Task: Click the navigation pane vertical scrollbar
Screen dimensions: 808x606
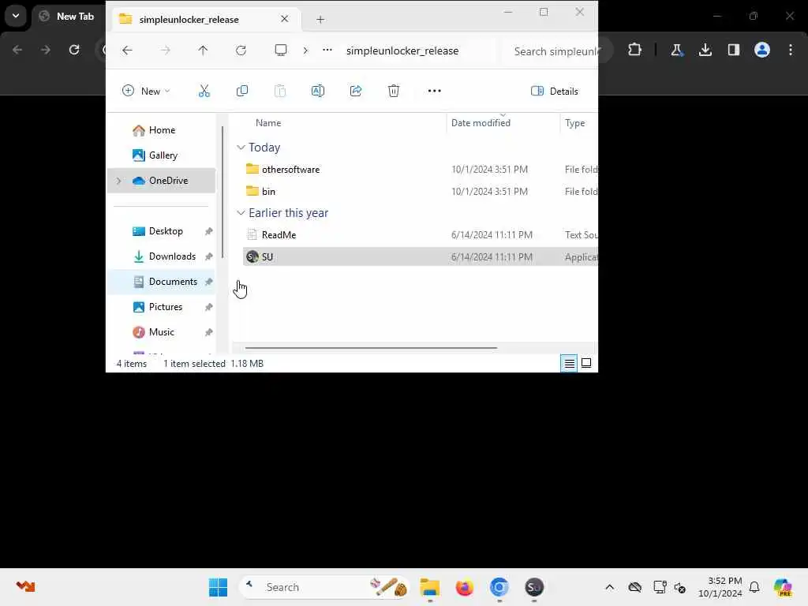Action: click(222, 192)
